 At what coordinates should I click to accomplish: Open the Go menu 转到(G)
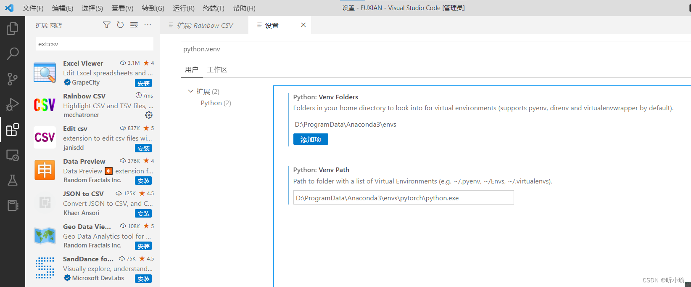pyautogui.click(x=153, y=8)
